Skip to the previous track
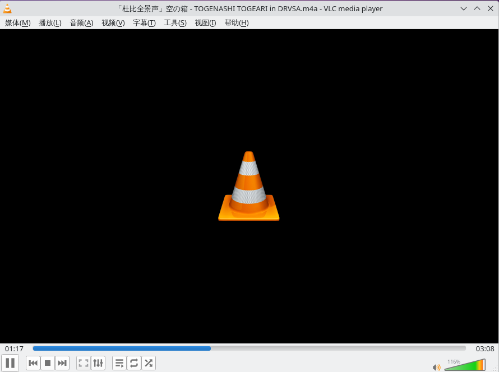The height and width of the screenshot is (372, 499). tap(33, 363)
